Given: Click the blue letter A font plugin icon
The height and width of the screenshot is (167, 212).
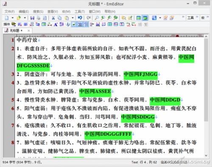Looking at the screenshot, I should click(x=56, y=24).
